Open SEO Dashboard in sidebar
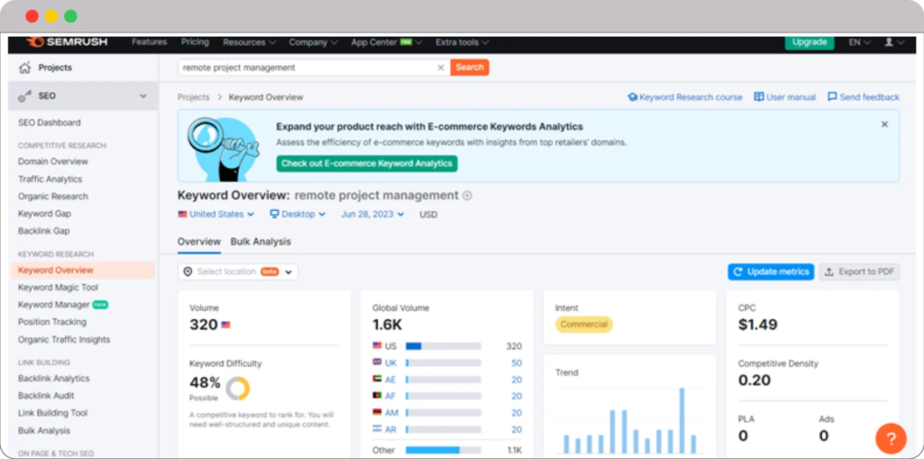 pos(50,124)
